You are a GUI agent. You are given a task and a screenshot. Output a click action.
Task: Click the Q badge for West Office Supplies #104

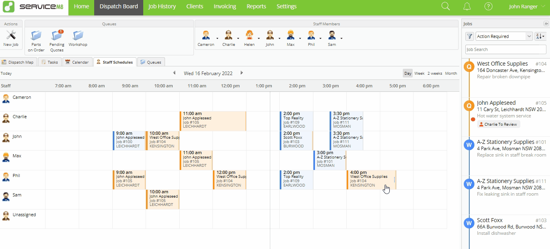(x=469, y=67)
